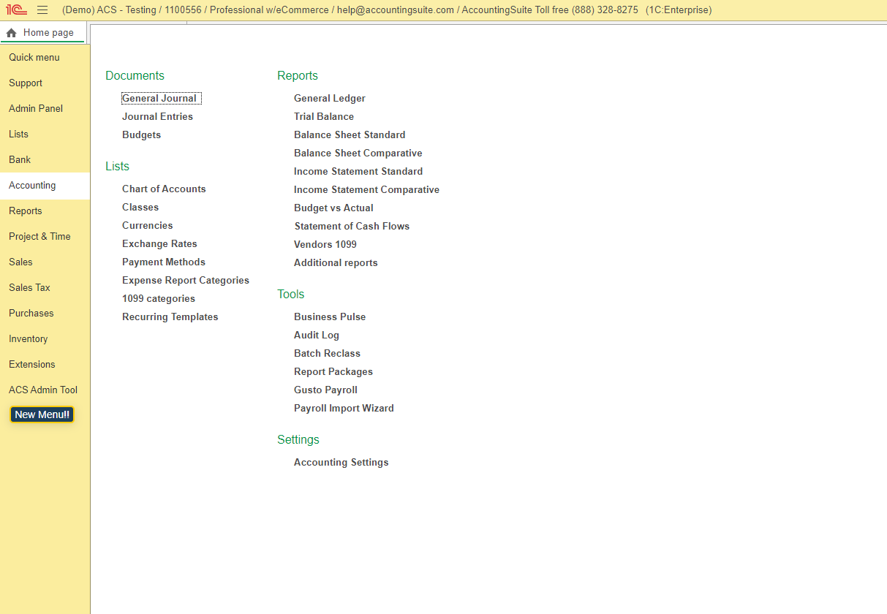Open Exchange Rates list
This screenshot has height=614, width=887.
[159, 244]
